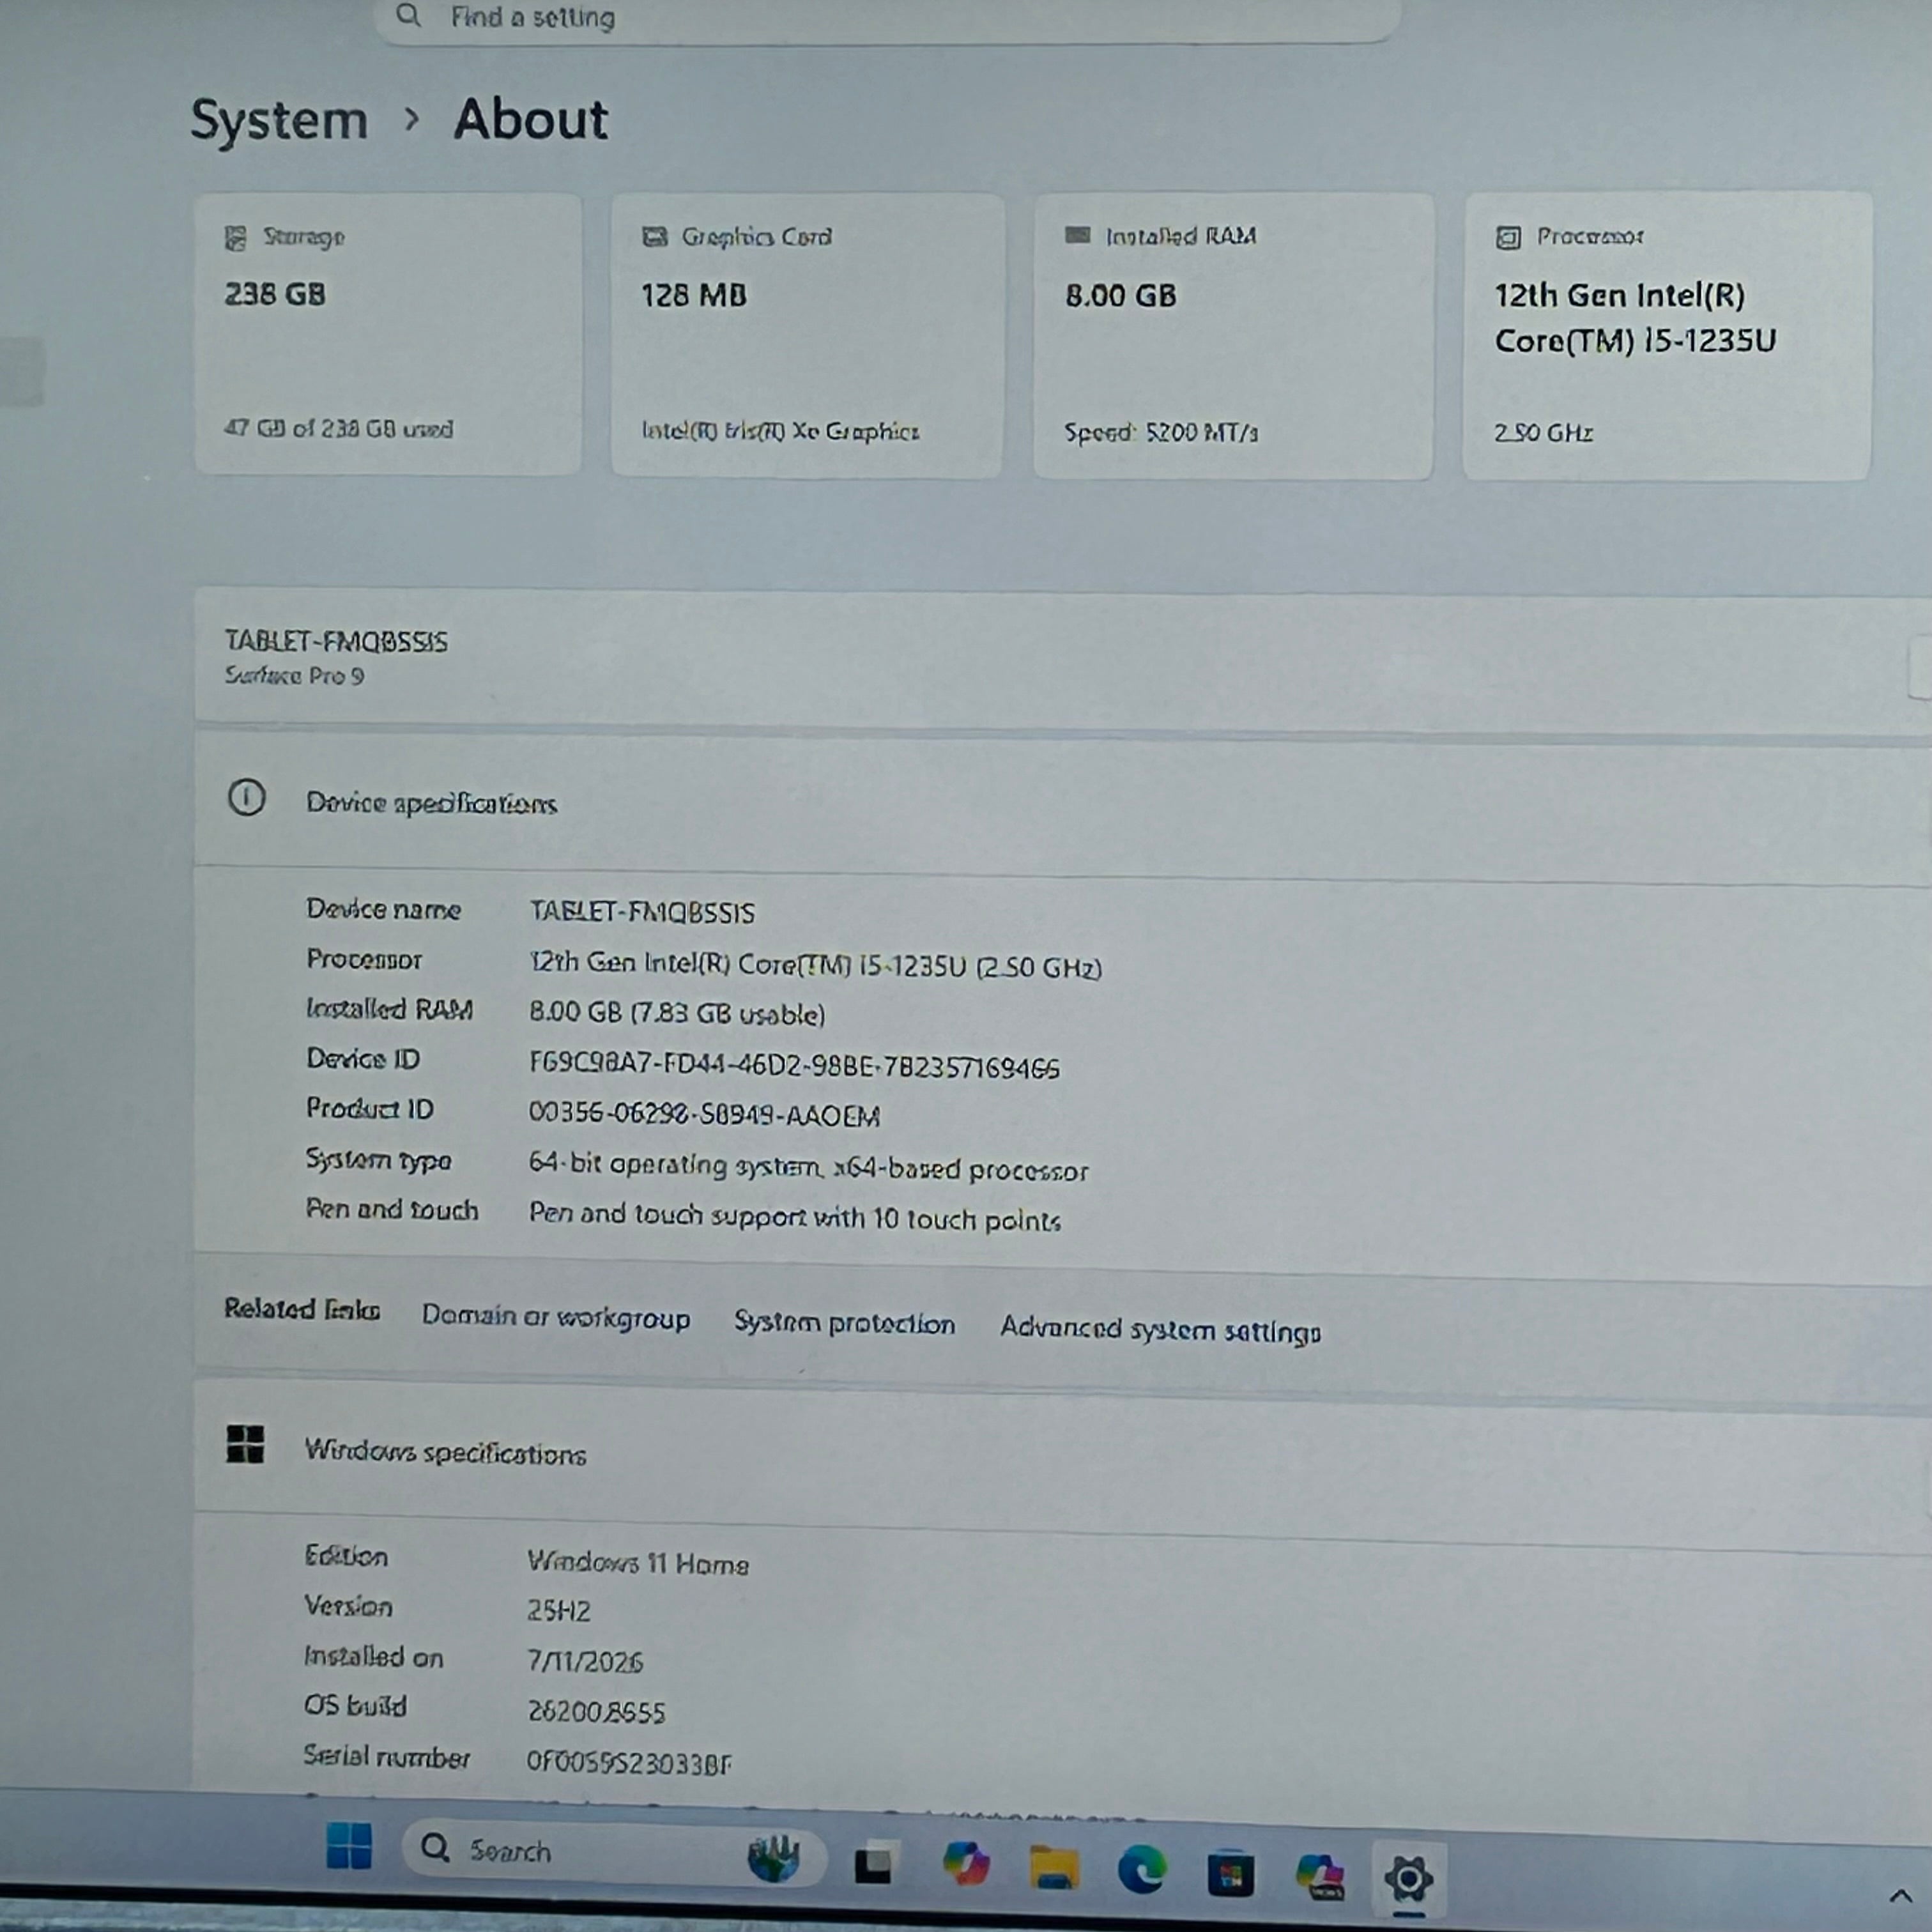Screen dimensions: 1932x1932
Task: Open File Explorer from the taskbar
Action: click(x=1054, y=1868)
